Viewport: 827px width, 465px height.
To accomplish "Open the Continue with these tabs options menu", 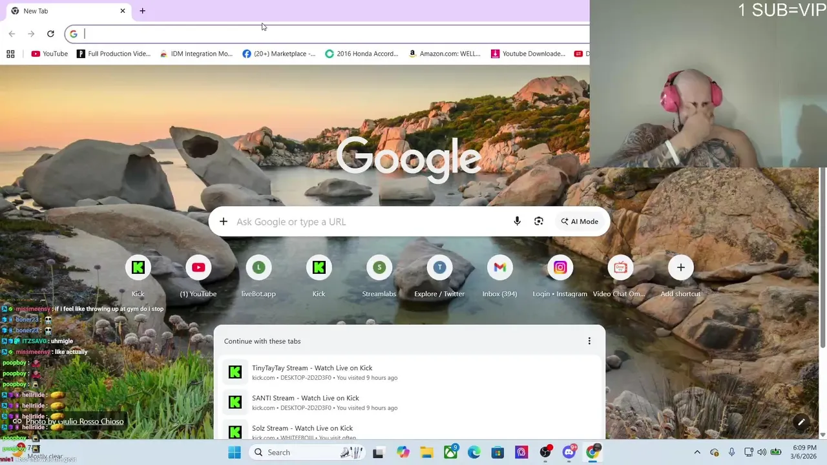I will (x=589, y=341).
